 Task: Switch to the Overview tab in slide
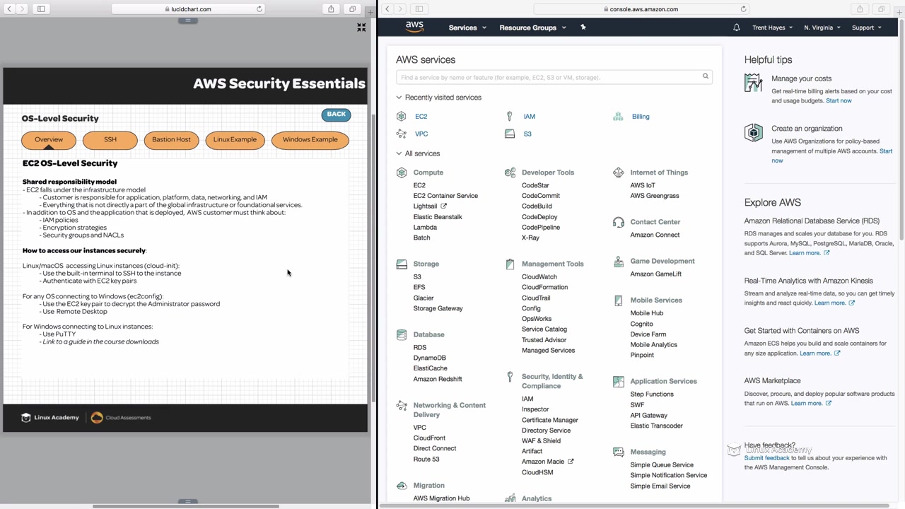pyautogui.click(x=48, y=139)
